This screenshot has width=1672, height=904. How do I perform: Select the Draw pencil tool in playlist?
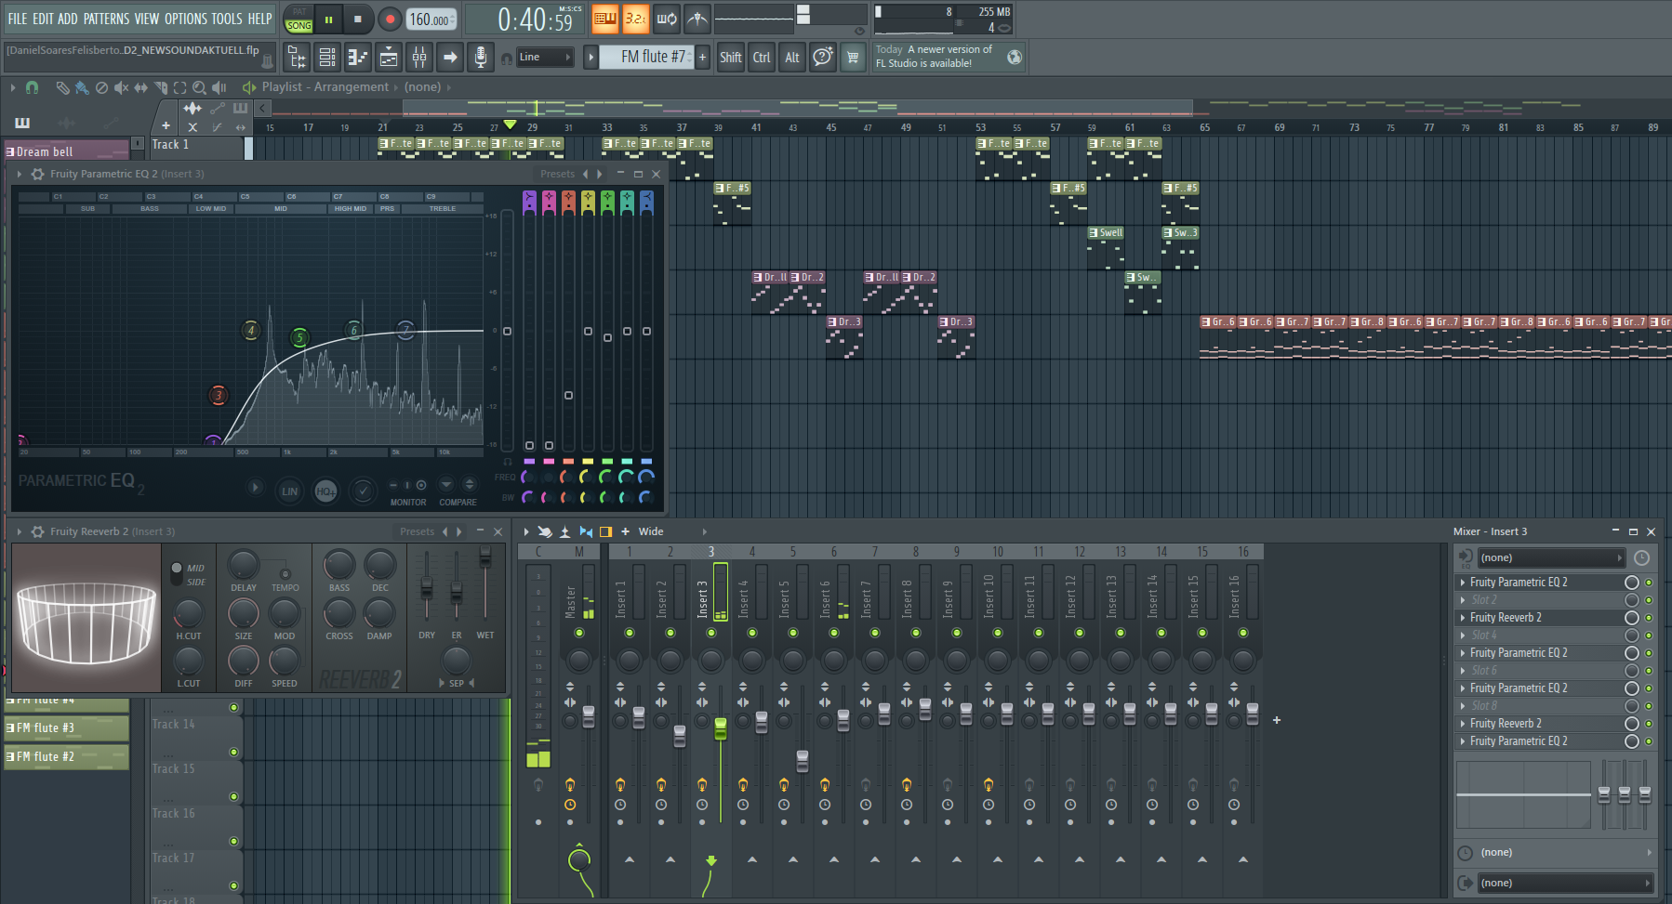coord(62,87)
